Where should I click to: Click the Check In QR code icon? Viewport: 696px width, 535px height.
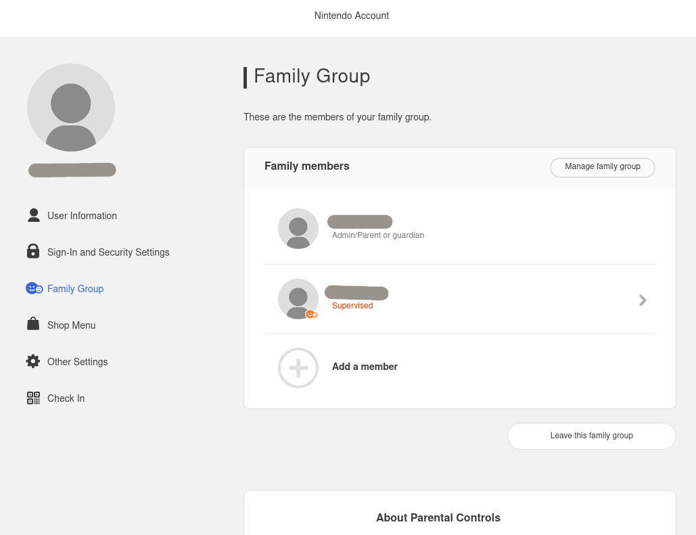(x=33, y=398)
